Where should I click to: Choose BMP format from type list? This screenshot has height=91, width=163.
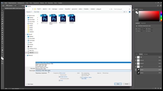83,65
